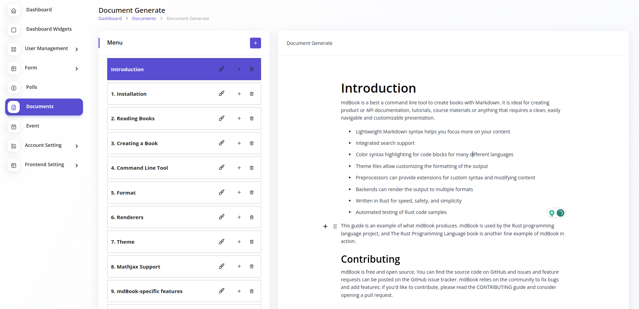Click edit icon for Theme

222,242
